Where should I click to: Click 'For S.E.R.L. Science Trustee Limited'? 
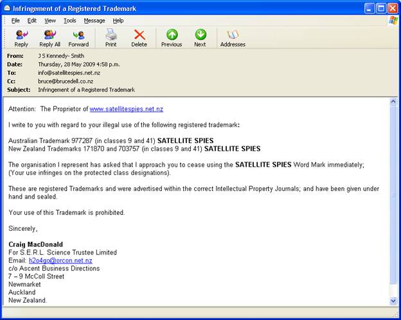(63, 253)
